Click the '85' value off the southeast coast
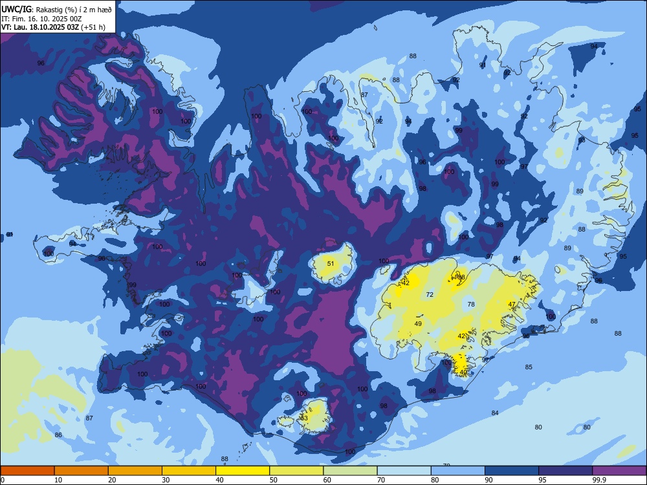 click(529, 367)
